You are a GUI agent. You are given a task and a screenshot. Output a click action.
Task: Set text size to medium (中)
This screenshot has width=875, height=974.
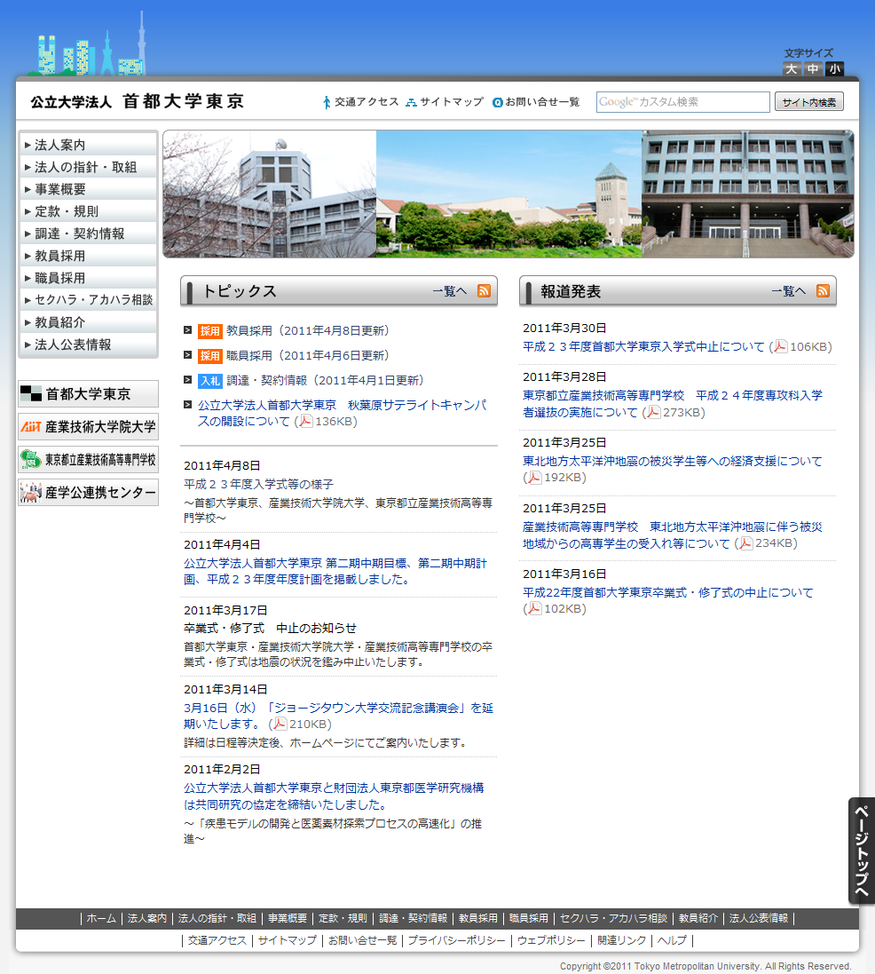point(813,69)
